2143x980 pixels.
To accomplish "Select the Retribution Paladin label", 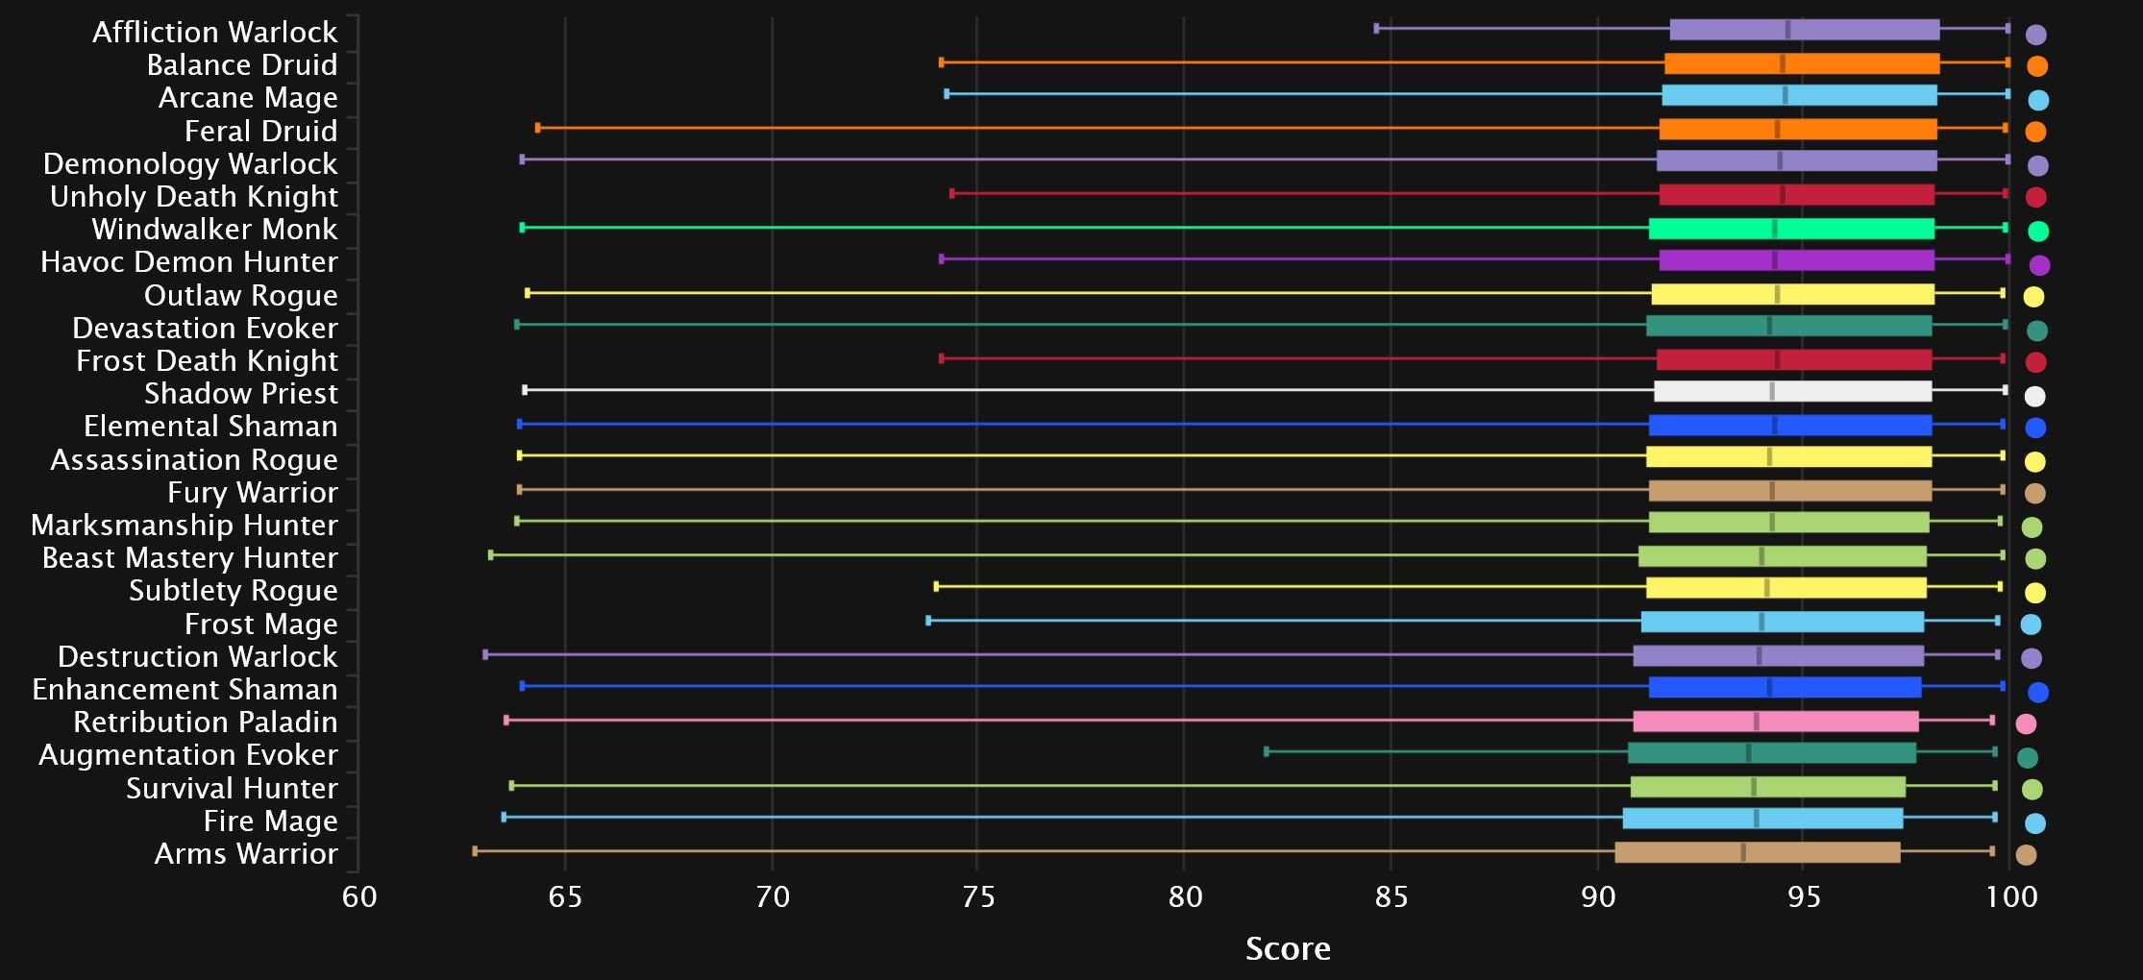I will 206,722.
